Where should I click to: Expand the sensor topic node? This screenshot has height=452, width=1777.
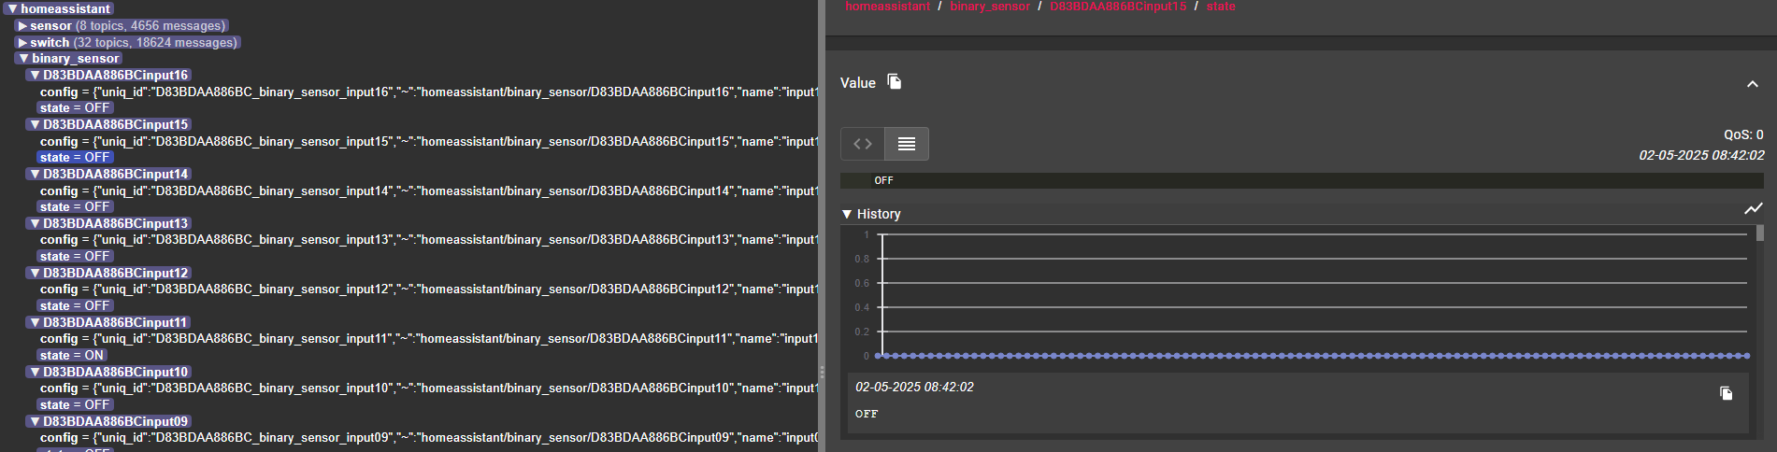pyautogui.click(x=22, y=26)
